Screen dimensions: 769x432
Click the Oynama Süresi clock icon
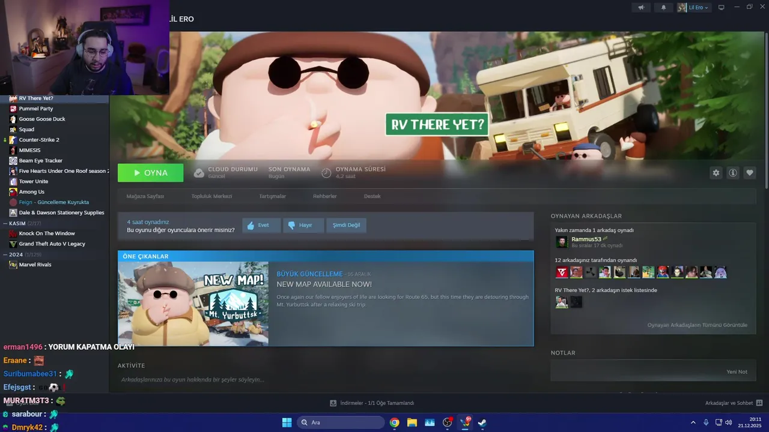pos(326,173)
